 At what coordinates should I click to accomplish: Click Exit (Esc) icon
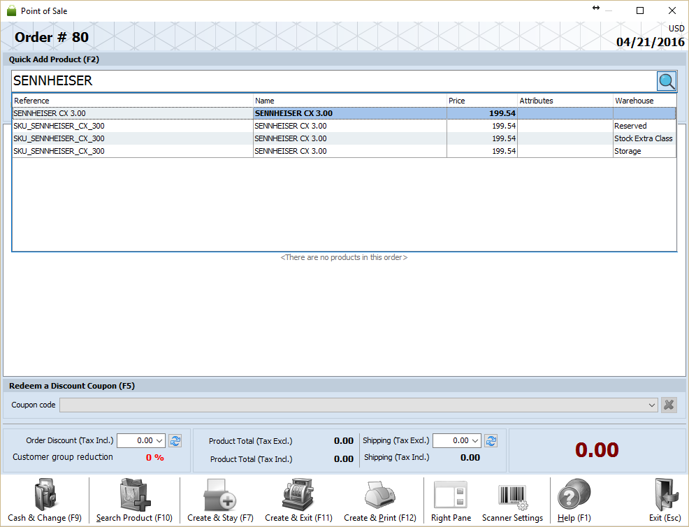(665, 500)
